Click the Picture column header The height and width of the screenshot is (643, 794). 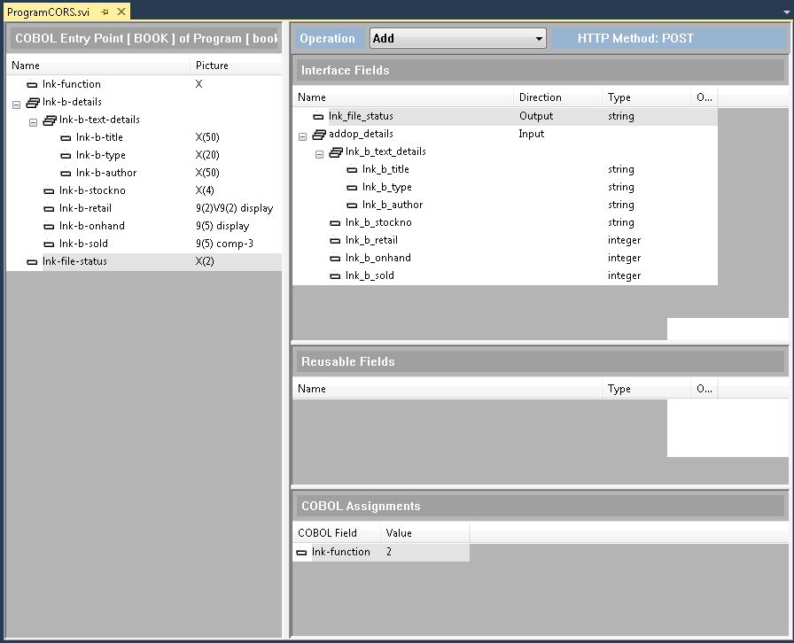(x=234, y=66)
